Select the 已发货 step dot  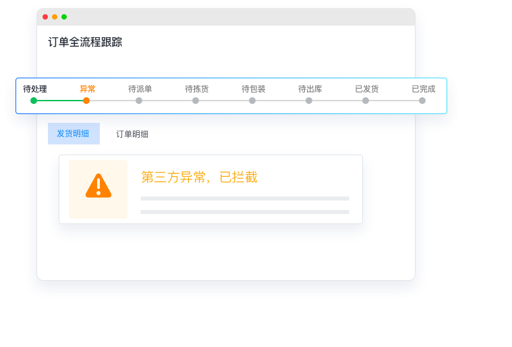tap(366, 101)
